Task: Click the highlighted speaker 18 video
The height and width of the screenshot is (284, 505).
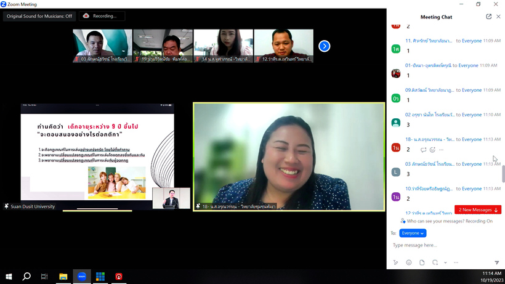Action: pyautogui.click(x=289, y=157)
